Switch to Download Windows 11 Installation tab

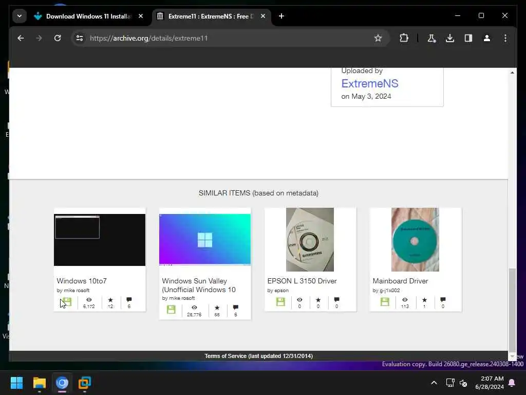(x=88, y=16)
